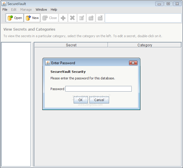Sort by the Category column header
This screenshot has height=168, width=183.
145,45
